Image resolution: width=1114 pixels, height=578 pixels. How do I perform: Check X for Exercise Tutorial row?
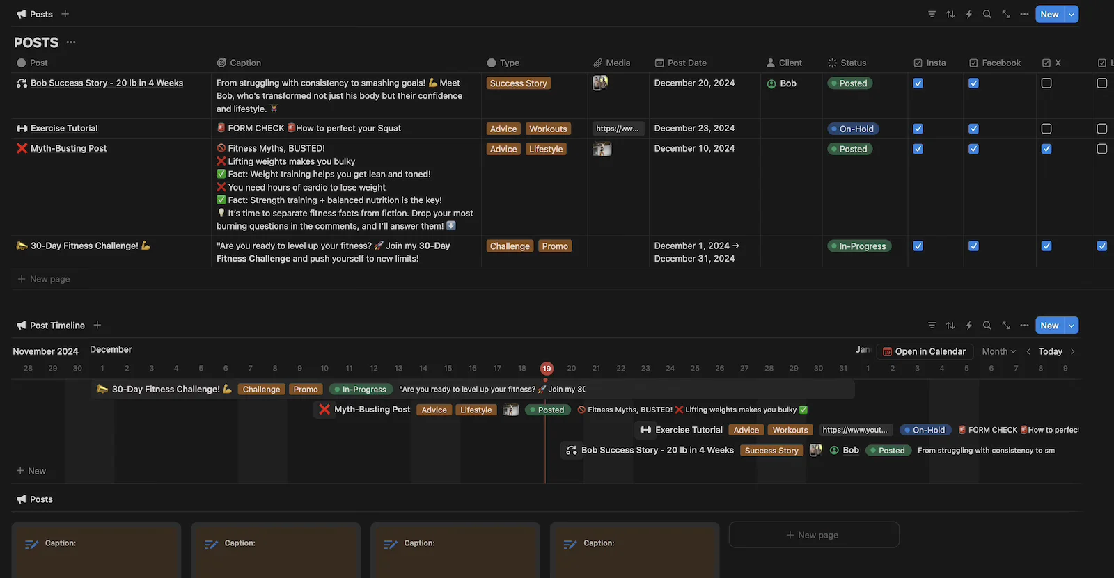click(1046, 129)
